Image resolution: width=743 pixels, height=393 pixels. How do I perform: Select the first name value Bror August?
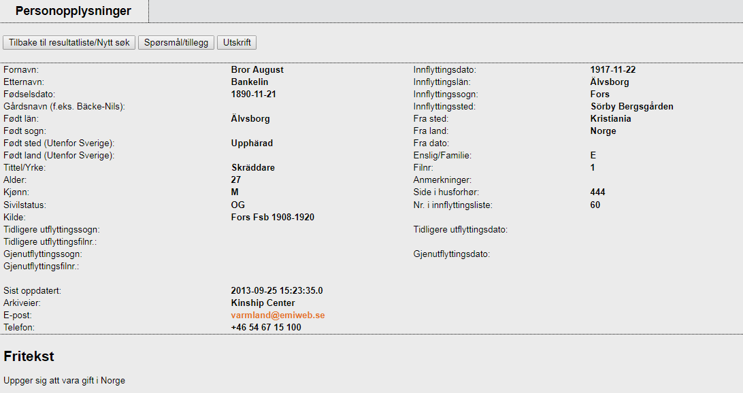(x=257, y=70)
